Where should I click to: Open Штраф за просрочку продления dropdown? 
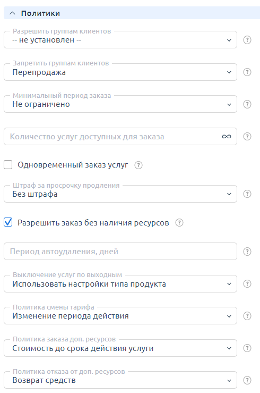[x=120, y=194]
